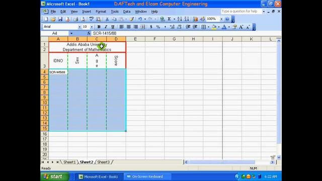Select the IDNO header cell
The width and height of the screenshot is (322, 181).
58,60
